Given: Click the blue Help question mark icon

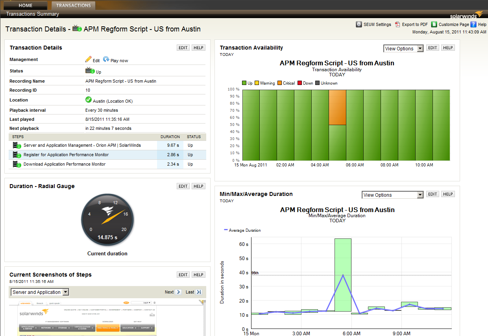Looking at the screenshot, I should coord(473,24).
